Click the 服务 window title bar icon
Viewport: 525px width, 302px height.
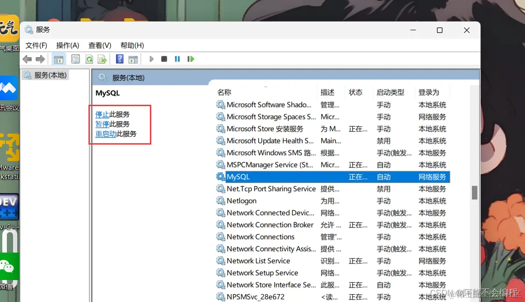[x=29, y=30]
